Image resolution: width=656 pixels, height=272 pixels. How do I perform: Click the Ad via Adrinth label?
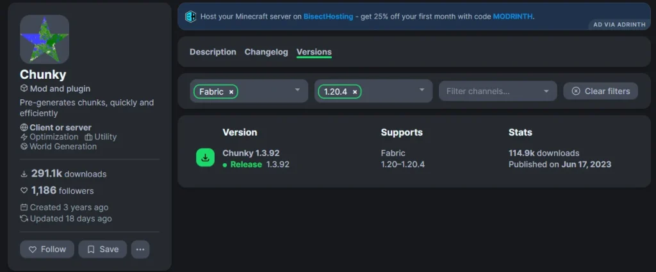(619, 25)
